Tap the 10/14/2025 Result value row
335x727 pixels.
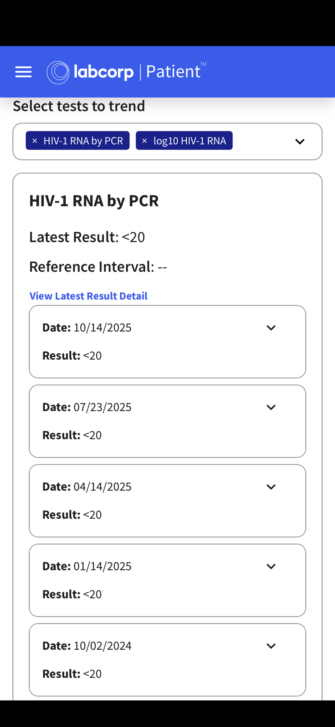(x=72, y=356)
